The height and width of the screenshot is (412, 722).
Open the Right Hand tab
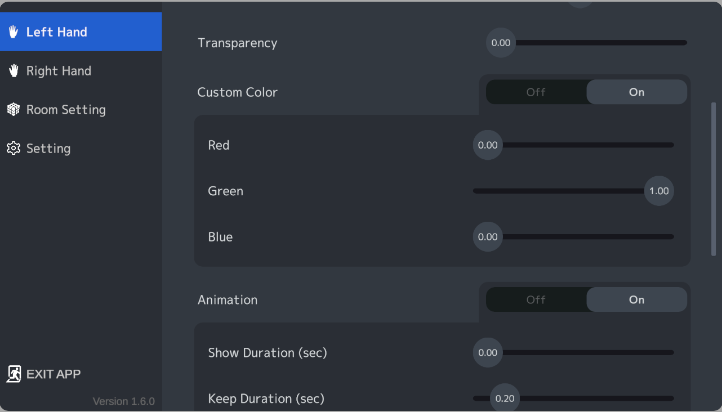(81, 71)
